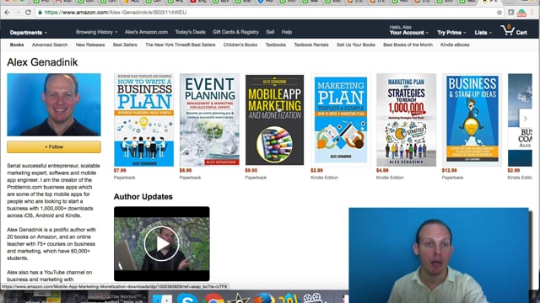
Task: Open Best Books of the Month
Action: click(x=408, y=45)
